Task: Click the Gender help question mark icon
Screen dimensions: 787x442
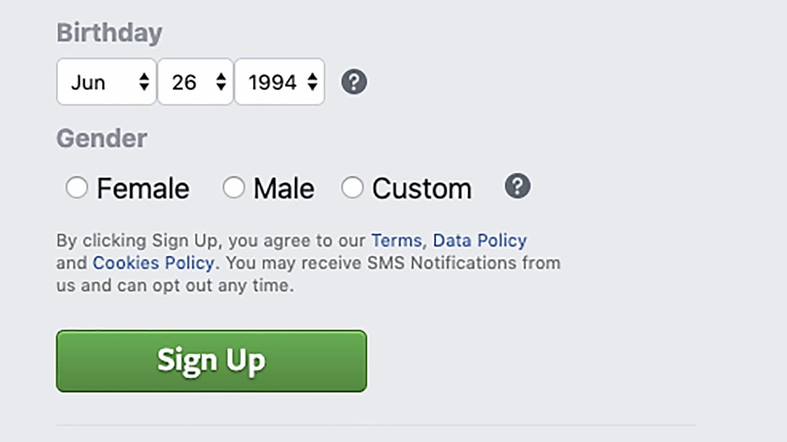Action: tap(517, 186)
